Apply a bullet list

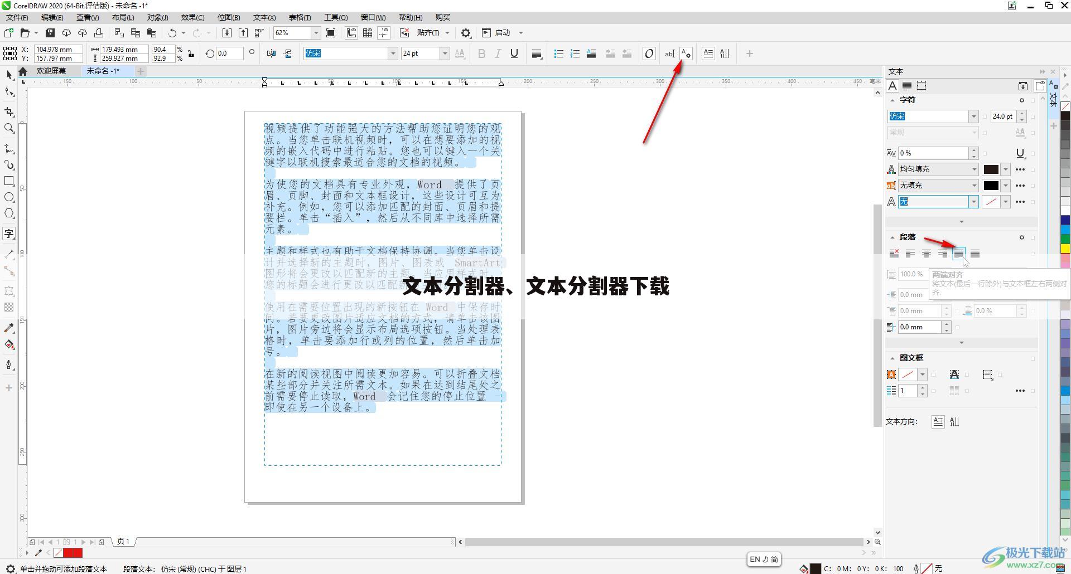[x=558, y=53]
